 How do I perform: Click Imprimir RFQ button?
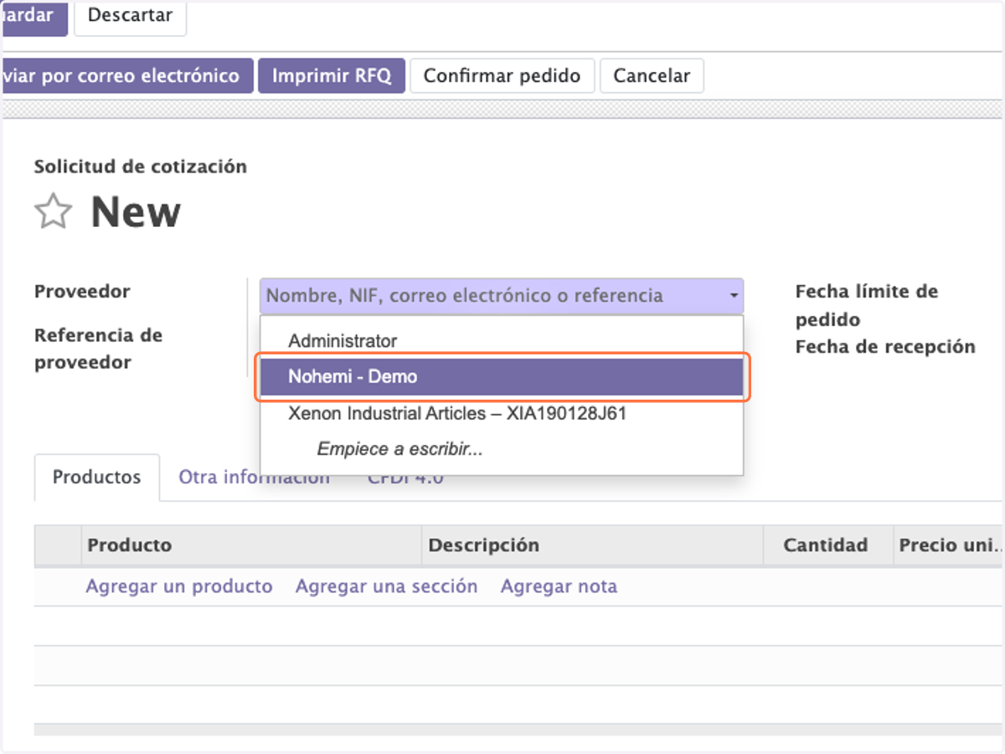coord(332,75)
